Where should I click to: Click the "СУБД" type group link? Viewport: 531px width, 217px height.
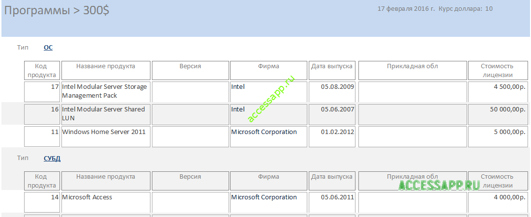[52, 158]
